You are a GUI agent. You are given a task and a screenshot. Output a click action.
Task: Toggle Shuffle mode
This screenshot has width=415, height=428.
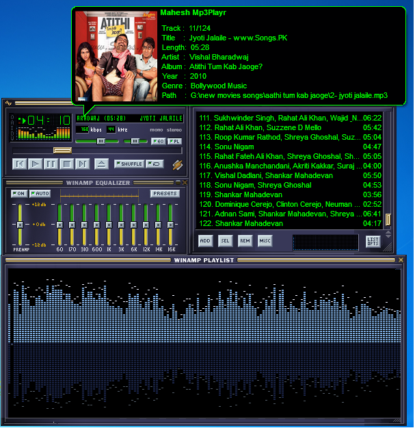[129, 164]
